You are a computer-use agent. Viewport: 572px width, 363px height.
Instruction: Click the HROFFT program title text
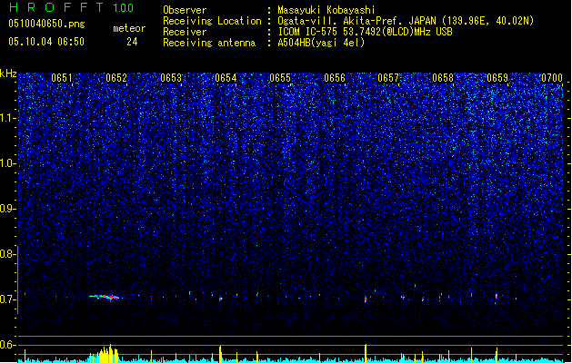pos(56,7)
